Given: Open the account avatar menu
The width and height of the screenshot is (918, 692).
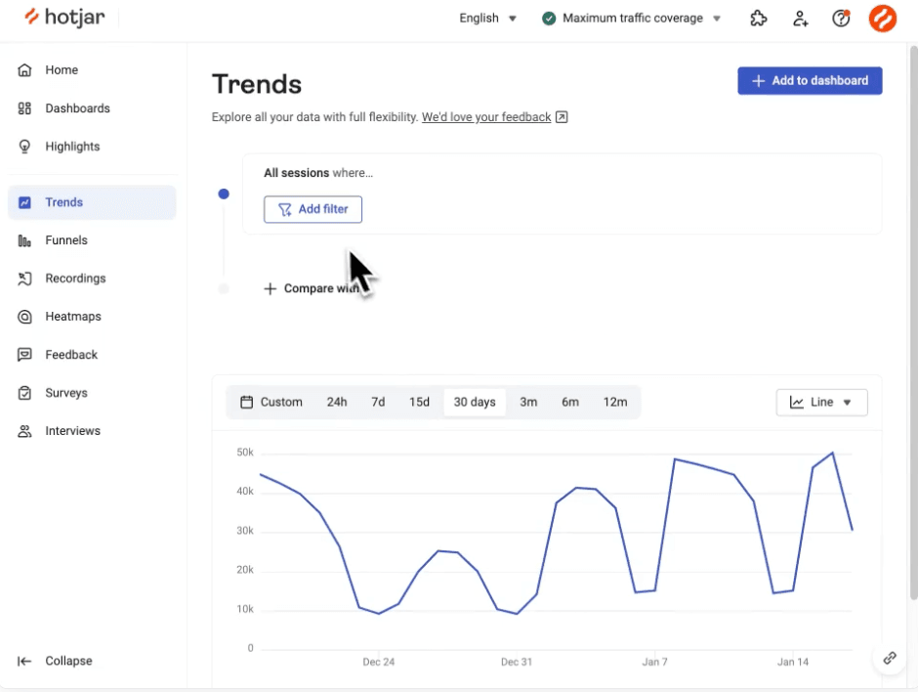Looking at the screenshot, I should point(882,19).
